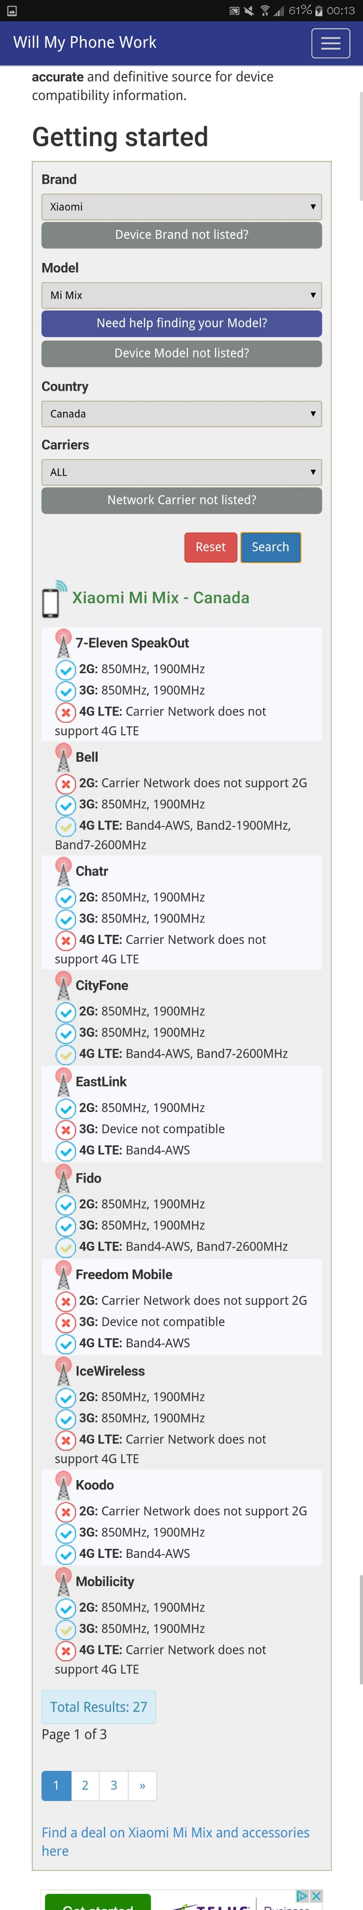
Task: Open the Carriers dropdown showing ALL
Action: pos(181,472)
